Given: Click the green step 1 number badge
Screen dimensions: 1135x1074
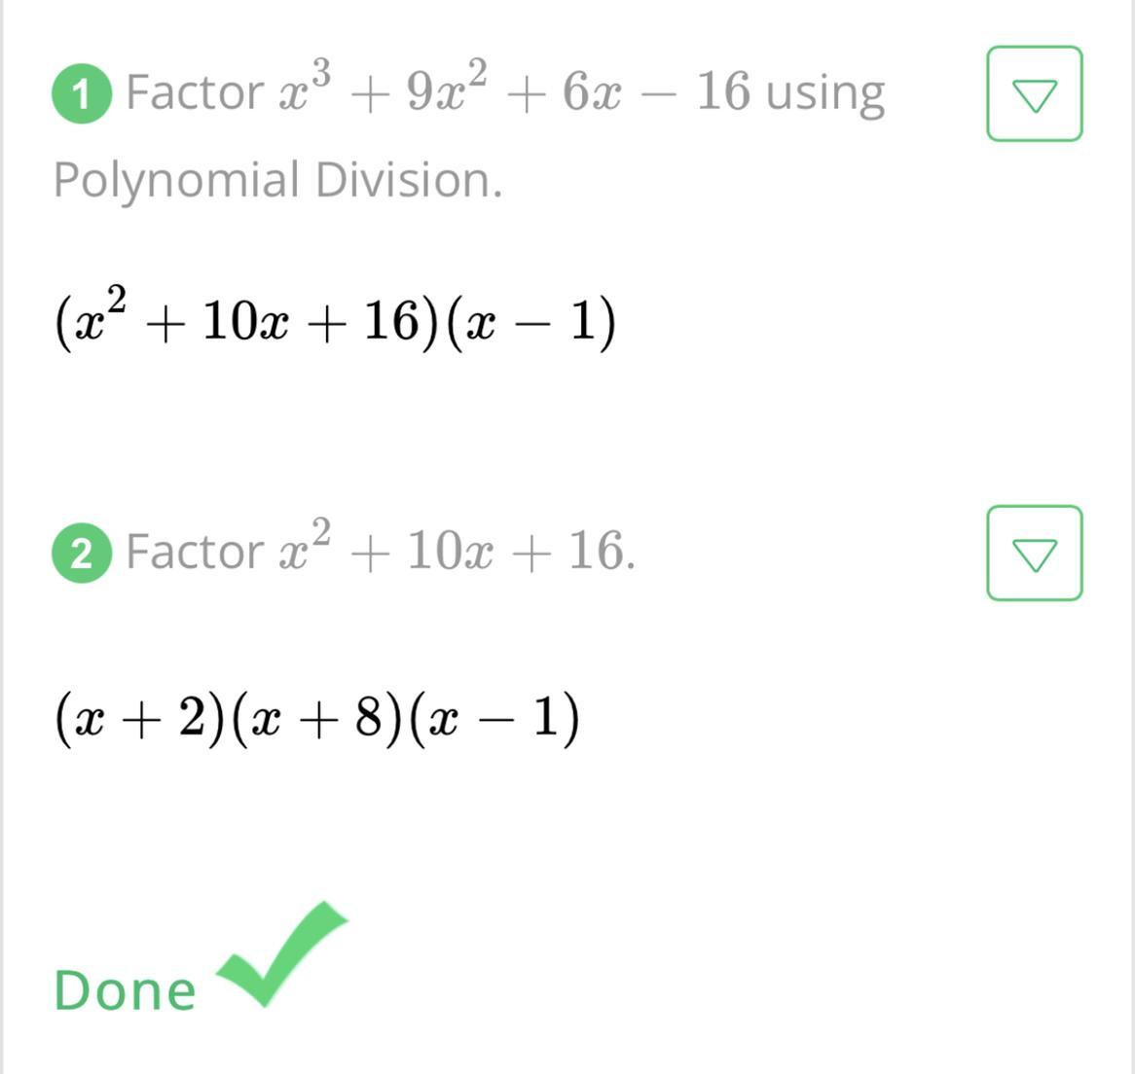Looking at the screenshot, I should 81,94.
